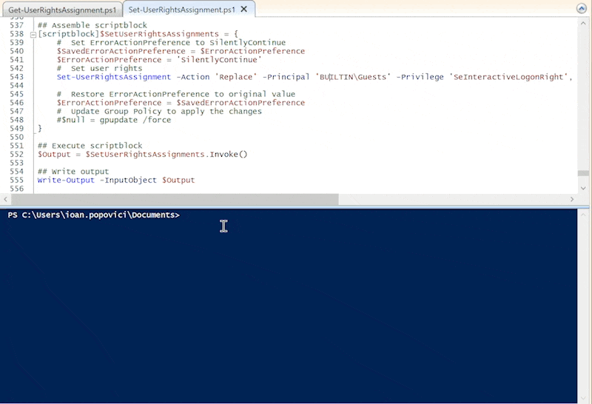
Task: Click the horizontal scrollbar right arrow
Action: point(572,199)
